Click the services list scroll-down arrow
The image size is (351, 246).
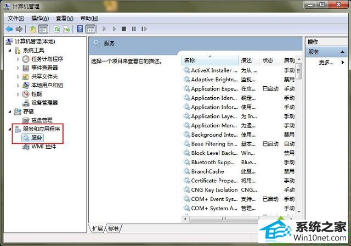click(299, 212)
